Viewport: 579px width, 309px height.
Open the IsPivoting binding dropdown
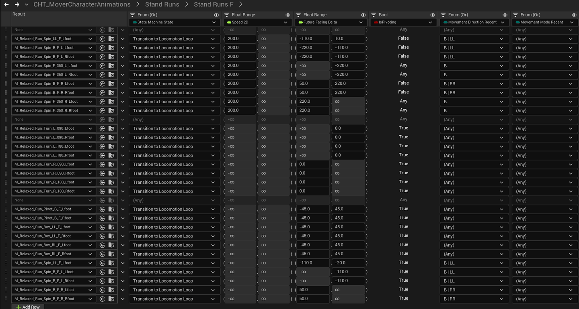pos(403,22)
